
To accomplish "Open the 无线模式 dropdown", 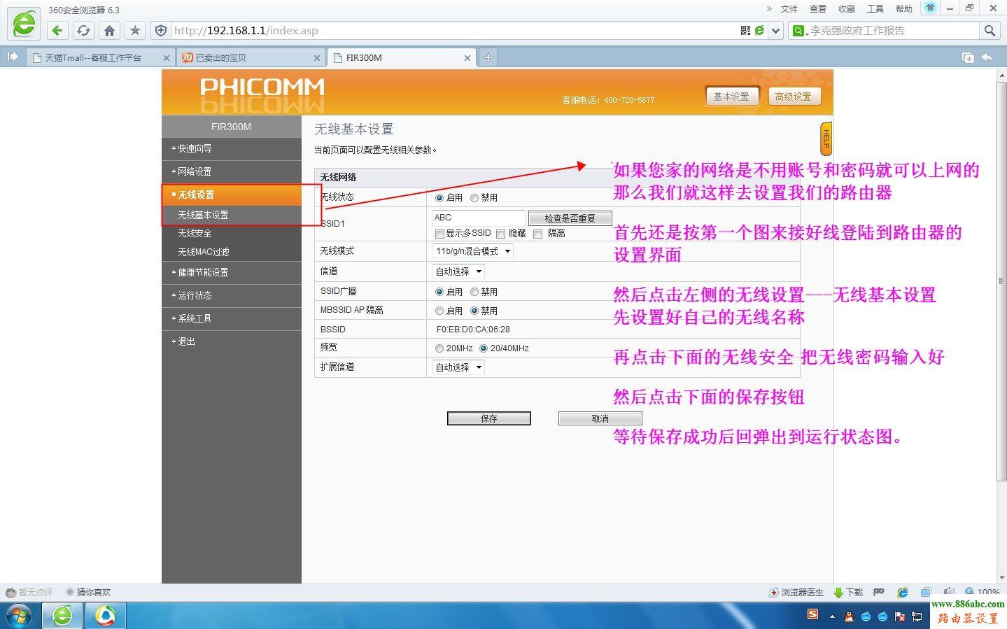I will point(473,251).
